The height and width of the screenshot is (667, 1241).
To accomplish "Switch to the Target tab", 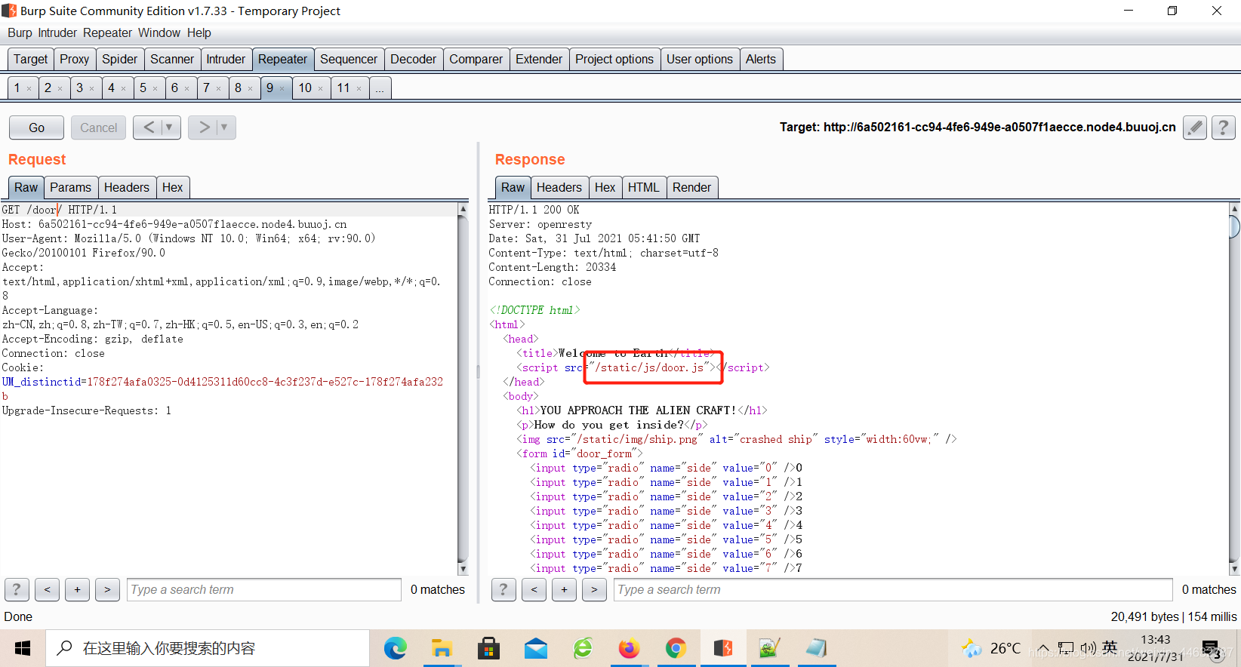I will click(x=30, y=59).
